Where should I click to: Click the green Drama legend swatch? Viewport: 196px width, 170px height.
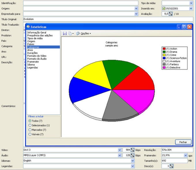[164, 52]
